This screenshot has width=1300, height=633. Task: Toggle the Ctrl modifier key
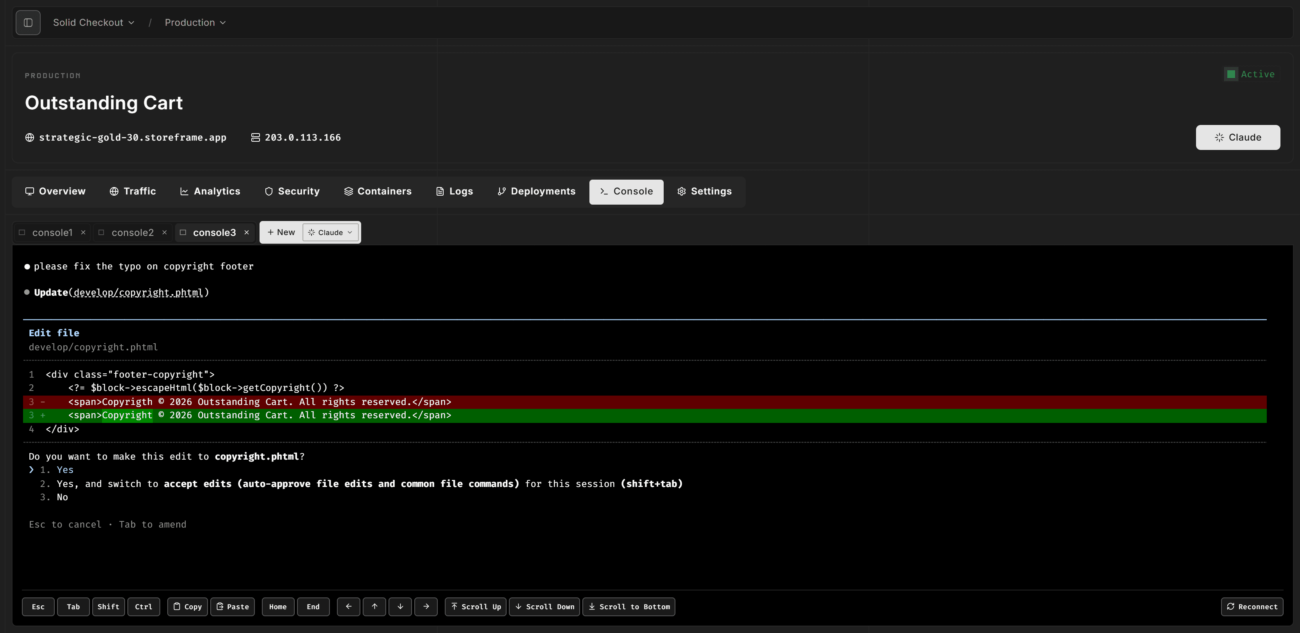[143, 607]
